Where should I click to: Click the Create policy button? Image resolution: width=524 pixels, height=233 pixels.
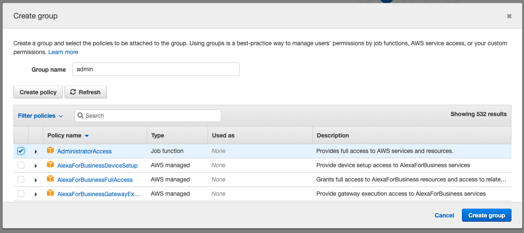(38, 92)
